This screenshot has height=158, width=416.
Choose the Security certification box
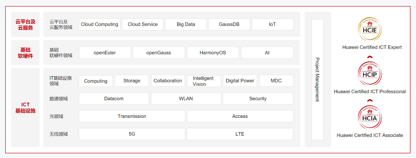pos(258,98)
